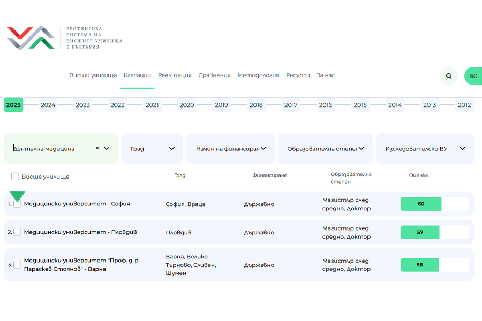Viewport: 482px width, 321px height.
Task: Open the Изследователски ВУ dropdown
Action: coord(425,149)
